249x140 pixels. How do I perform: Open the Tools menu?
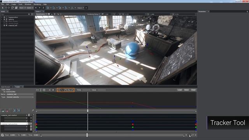click(x=20, y=4)
